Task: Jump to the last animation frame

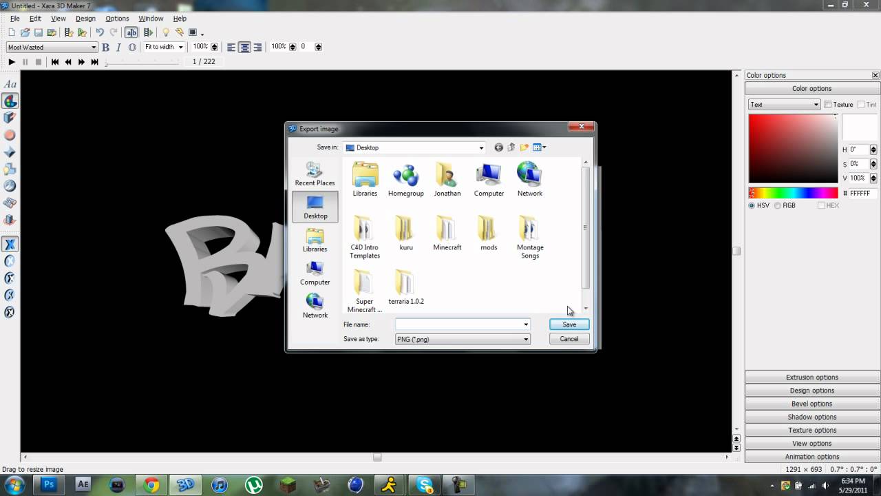Action: point(95,62)
